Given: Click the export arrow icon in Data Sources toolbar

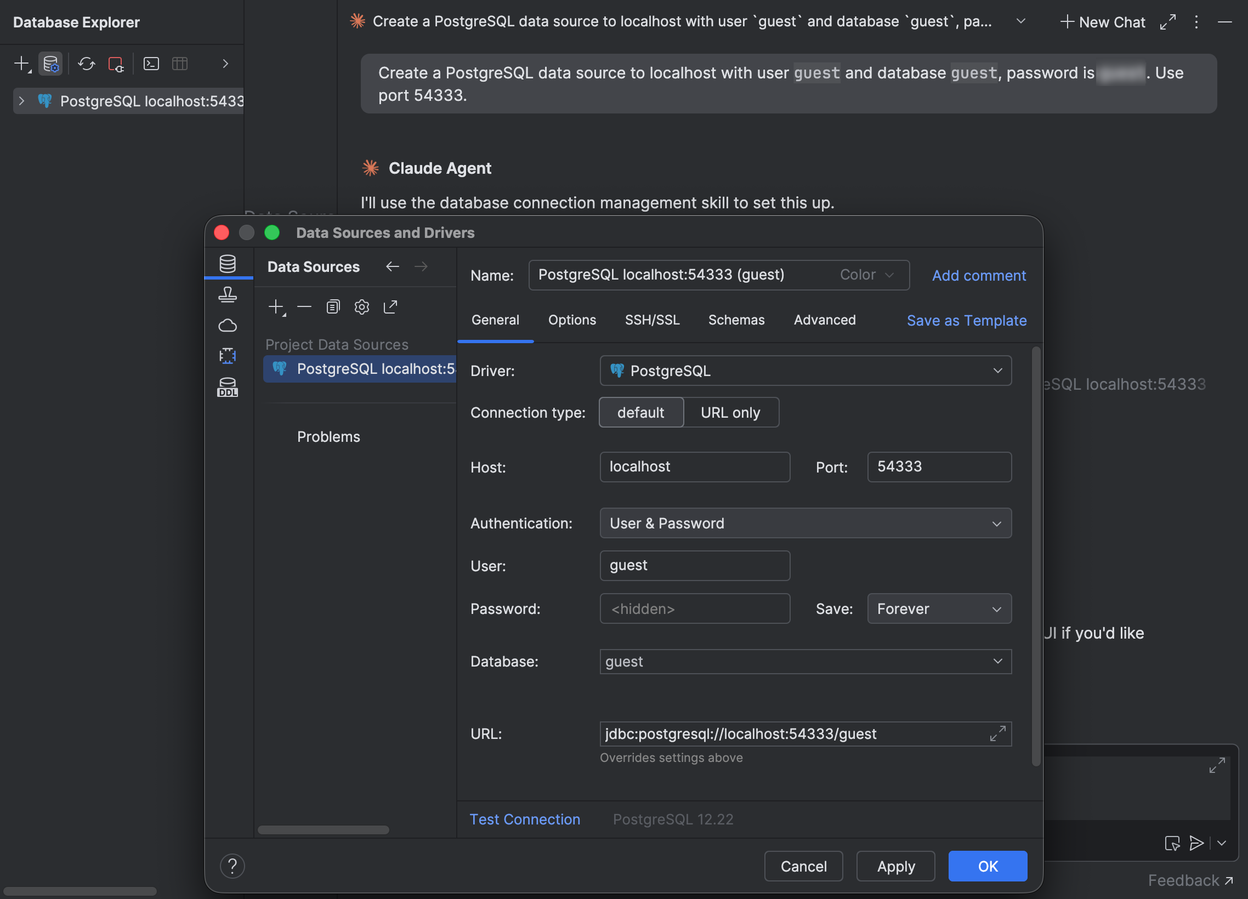Looking at the screenshot, I should (x=391, y=307).
